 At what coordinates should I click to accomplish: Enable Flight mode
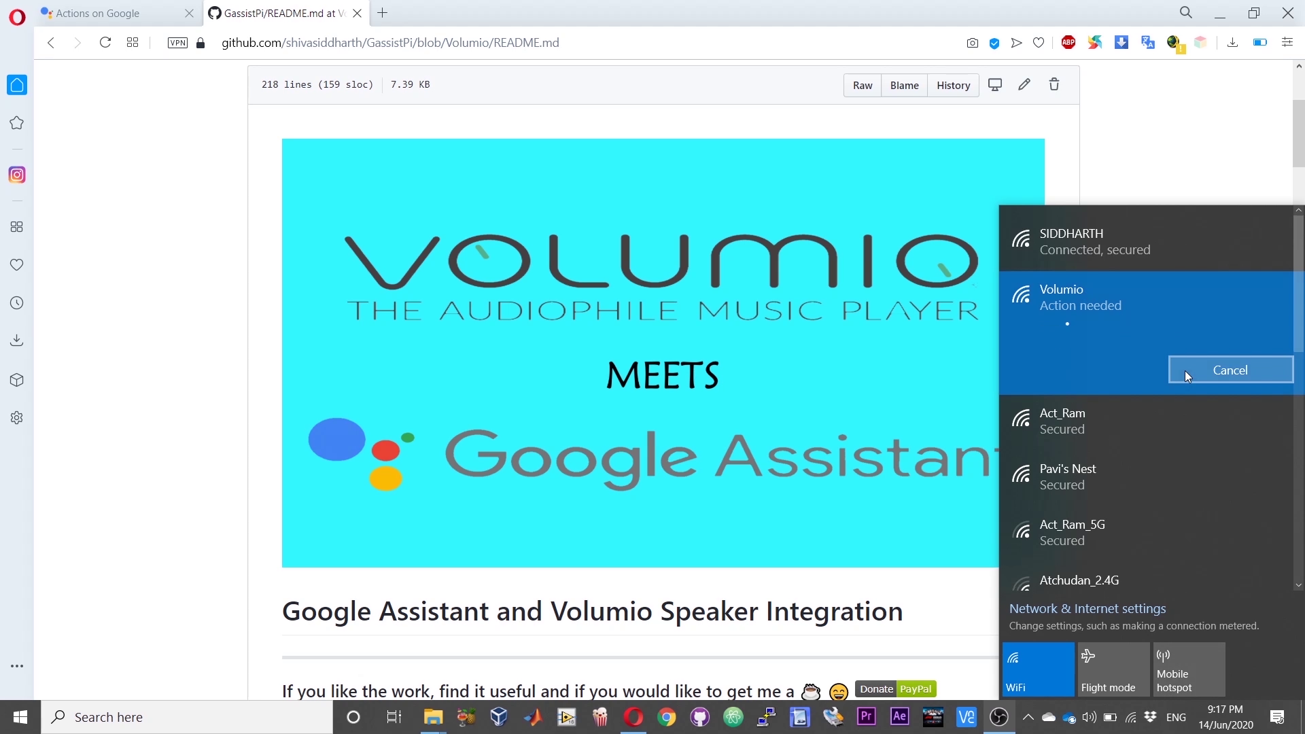[1112, 669]
